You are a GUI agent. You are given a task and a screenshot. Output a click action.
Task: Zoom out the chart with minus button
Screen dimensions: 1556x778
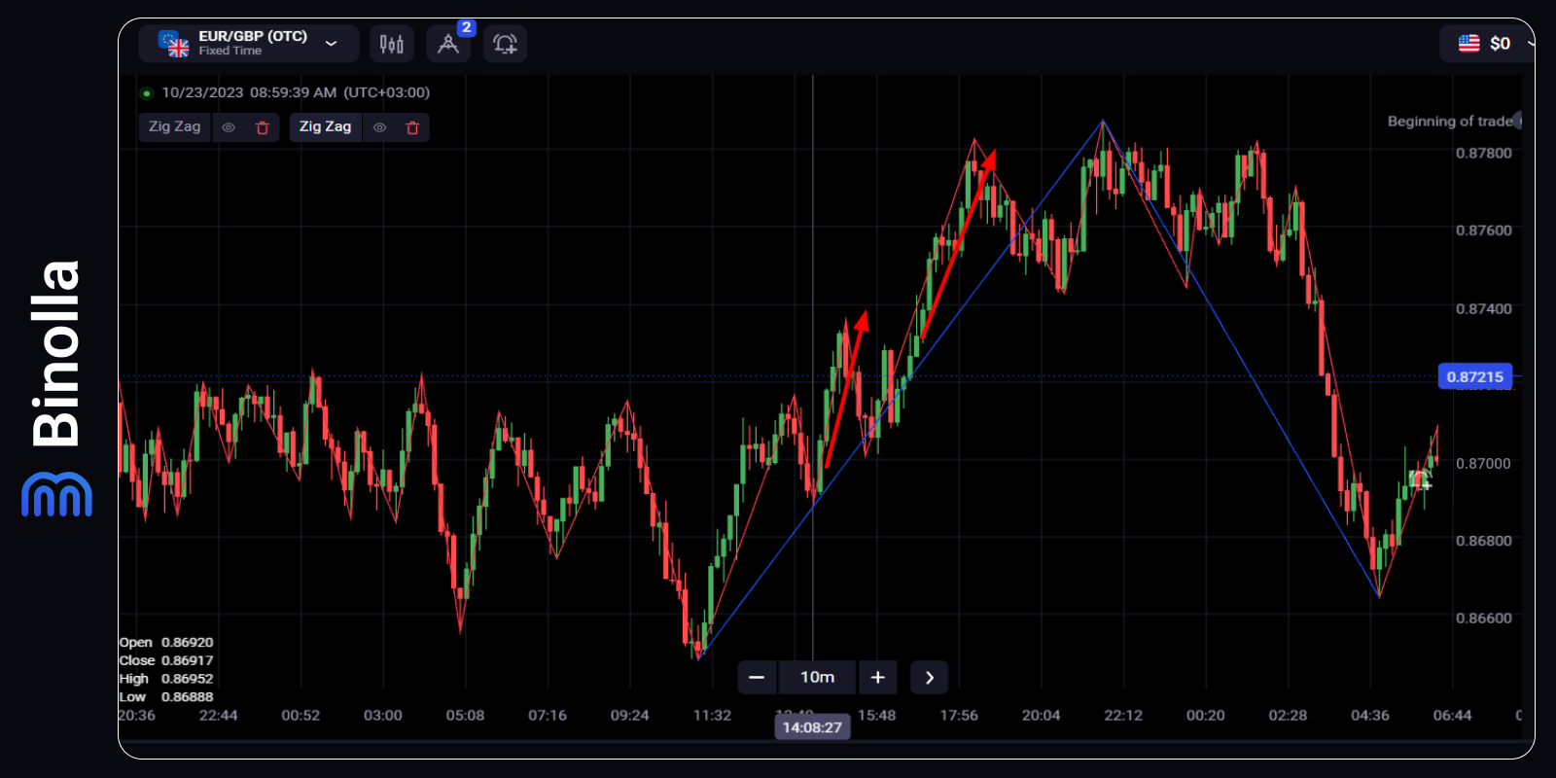pos(758,677)
